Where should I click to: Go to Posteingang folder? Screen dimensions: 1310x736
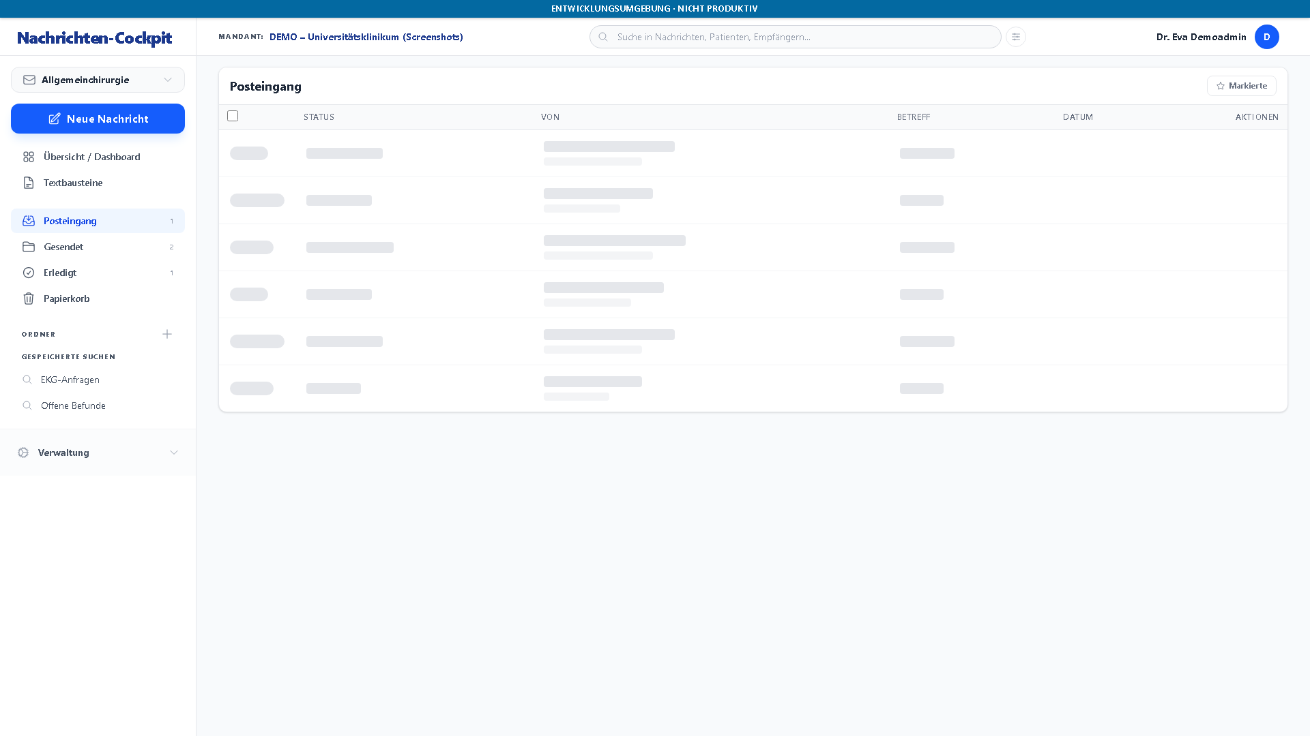(98, 221)
